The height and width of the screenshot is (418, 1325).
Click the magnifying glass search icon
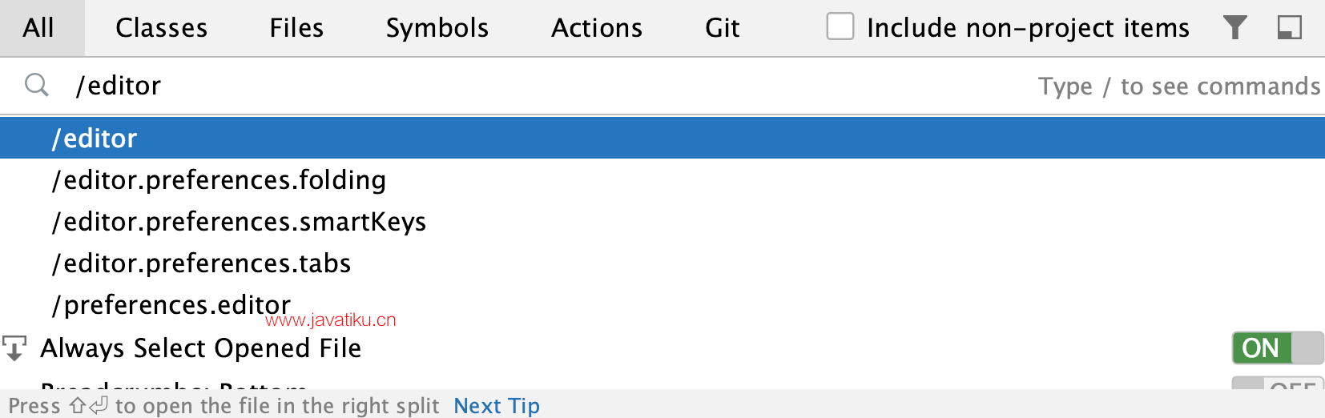pos(37,85)
